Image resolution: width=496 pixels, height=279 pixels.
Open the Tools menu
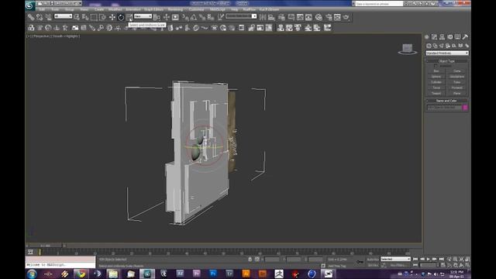(55, 9)
